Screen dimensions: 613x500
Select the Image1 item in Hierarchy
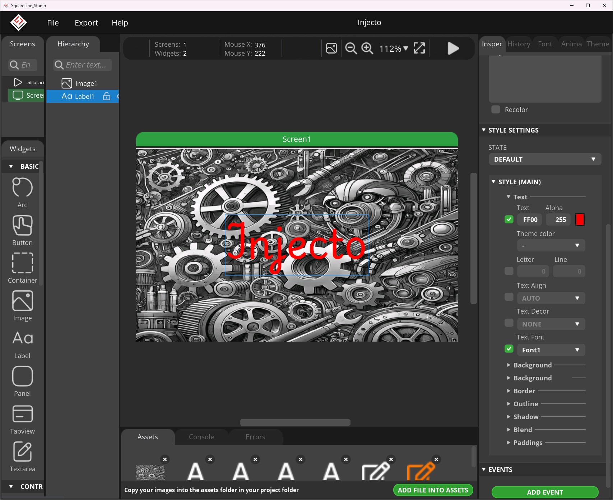click(x=83, y=83)
